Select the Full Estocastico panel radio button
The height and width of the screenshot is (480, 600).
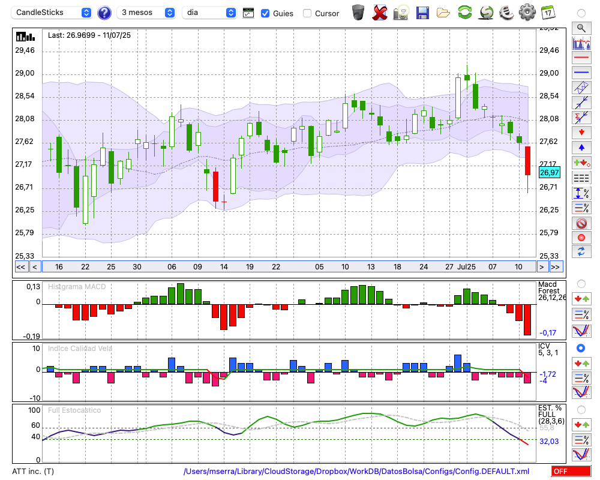click(581, 410)
